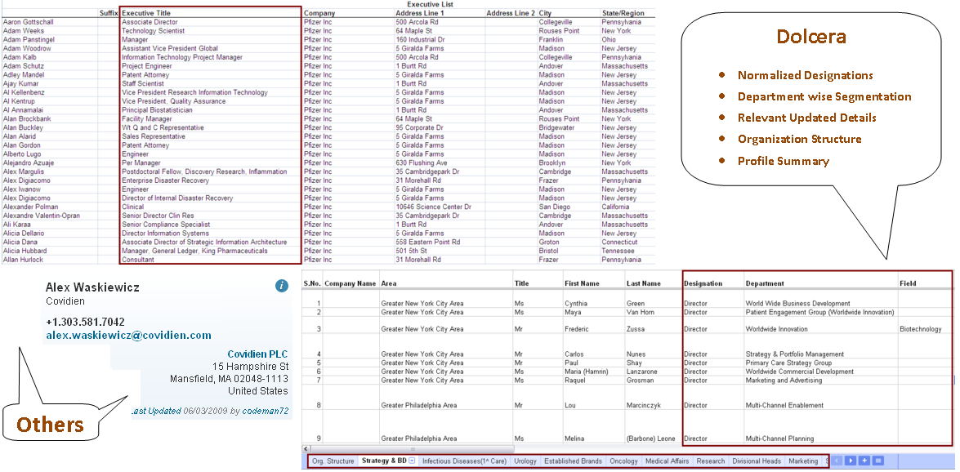Image resolution: width=960 pixels, height=472 pixels.
Task: Open the Infectious Diseases(1^ Care) tab
Action: coord(464,461)
